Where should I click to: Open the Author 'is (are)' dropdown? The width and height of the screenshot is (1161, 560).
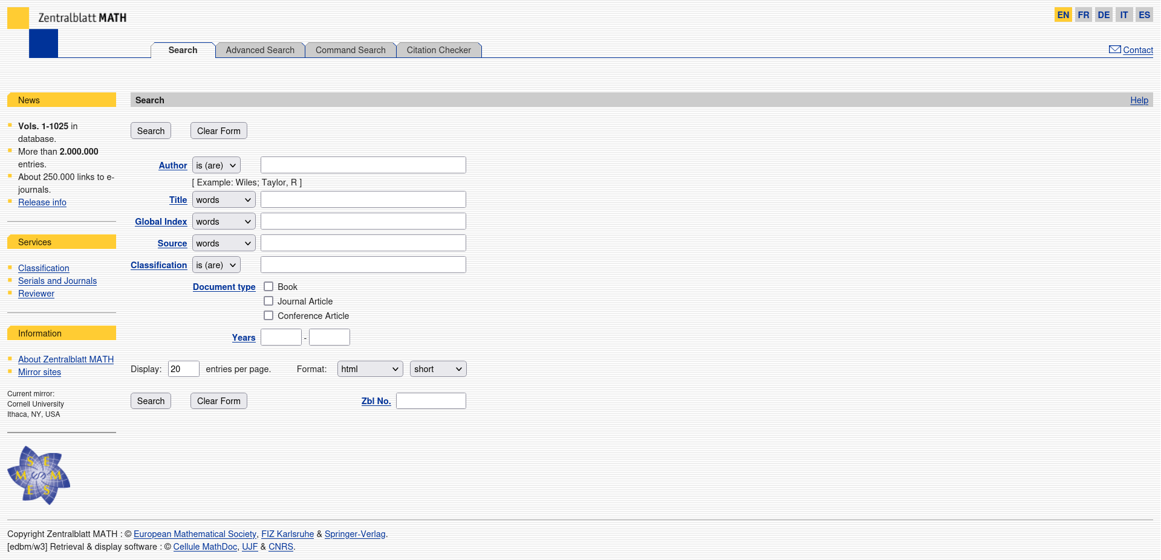216,165
